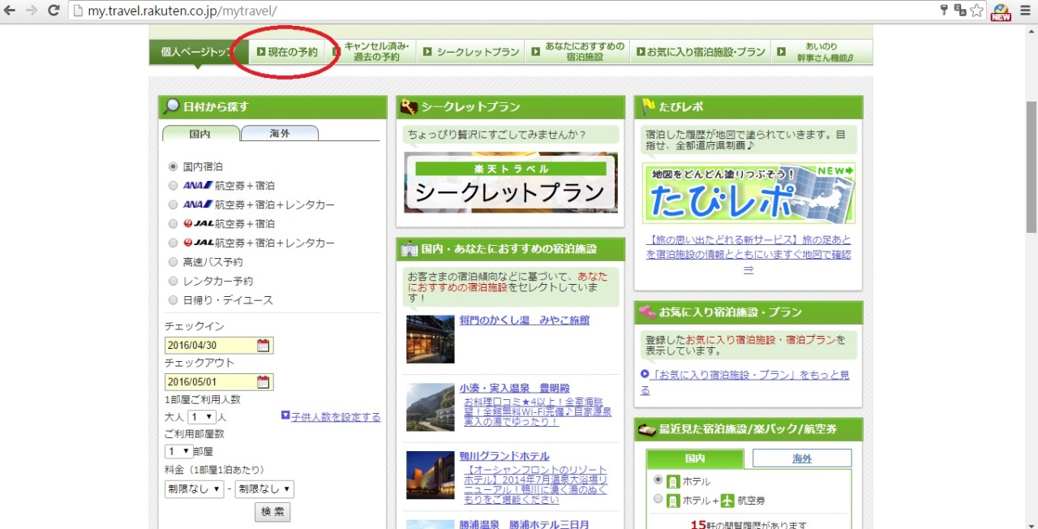Open 小湊・実入温泉 豊明殿 link

click(514, 389)
